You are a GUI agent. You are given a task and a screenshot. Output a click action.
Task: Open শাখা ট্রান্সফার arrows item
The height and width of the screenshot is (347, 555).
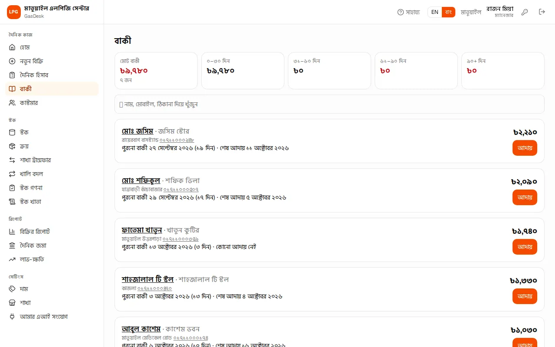[x=52, y=160]
